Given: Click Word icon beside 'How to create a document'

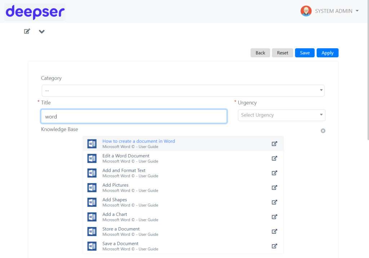Looking at the screenshot, I should (92, 144).
